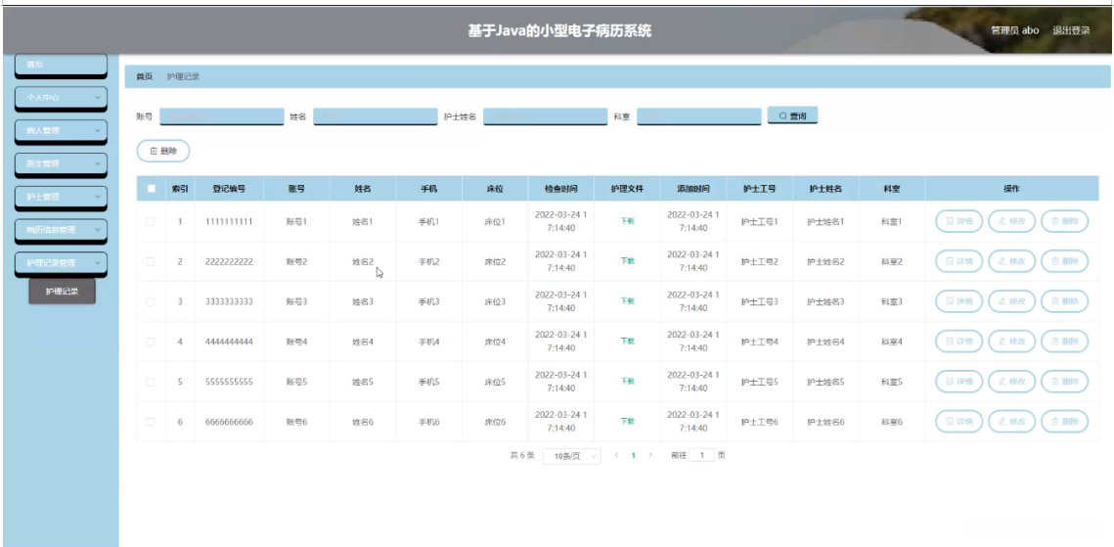1114x547 pixels.
Task: Click 修改 in the 姓名2 row
Action: click(x=1011, y=261)
